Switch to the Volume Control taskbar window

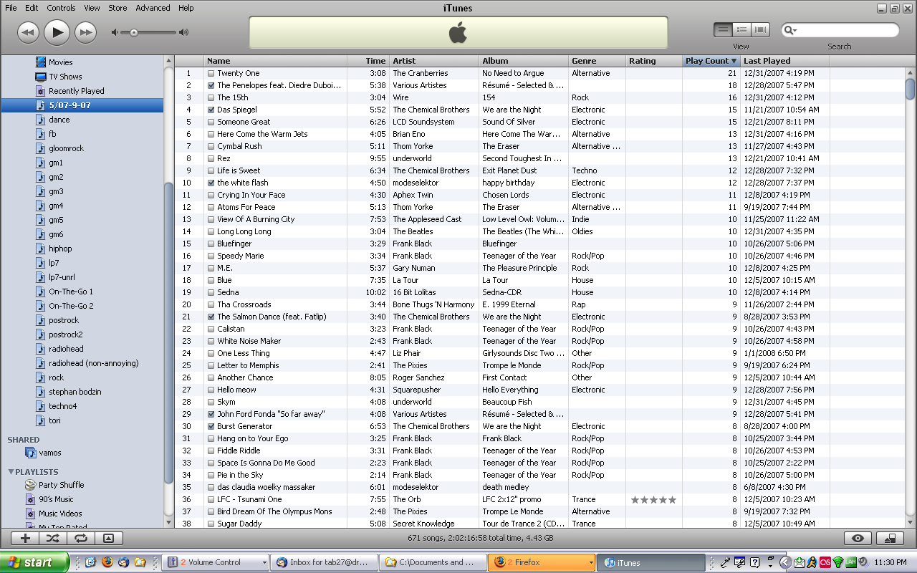coord(216,562)
